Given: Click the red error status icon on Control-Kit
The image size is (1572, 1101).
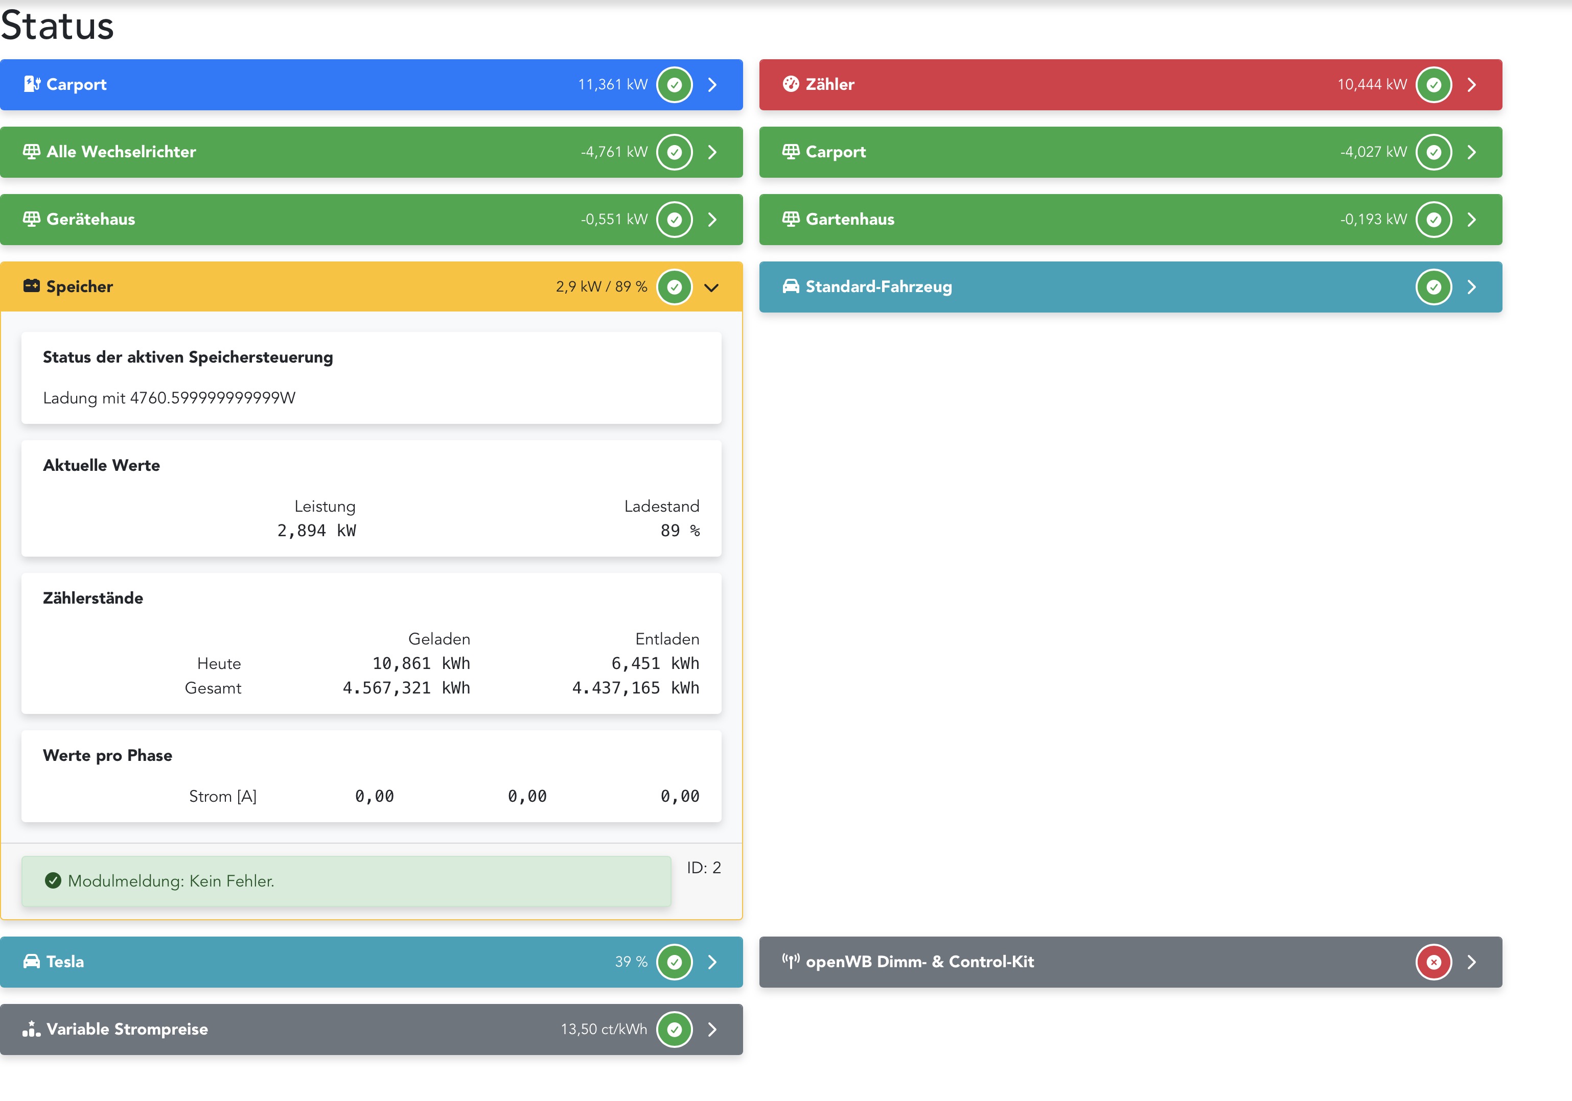Looking at the screenshot, I should (1434, 962).
